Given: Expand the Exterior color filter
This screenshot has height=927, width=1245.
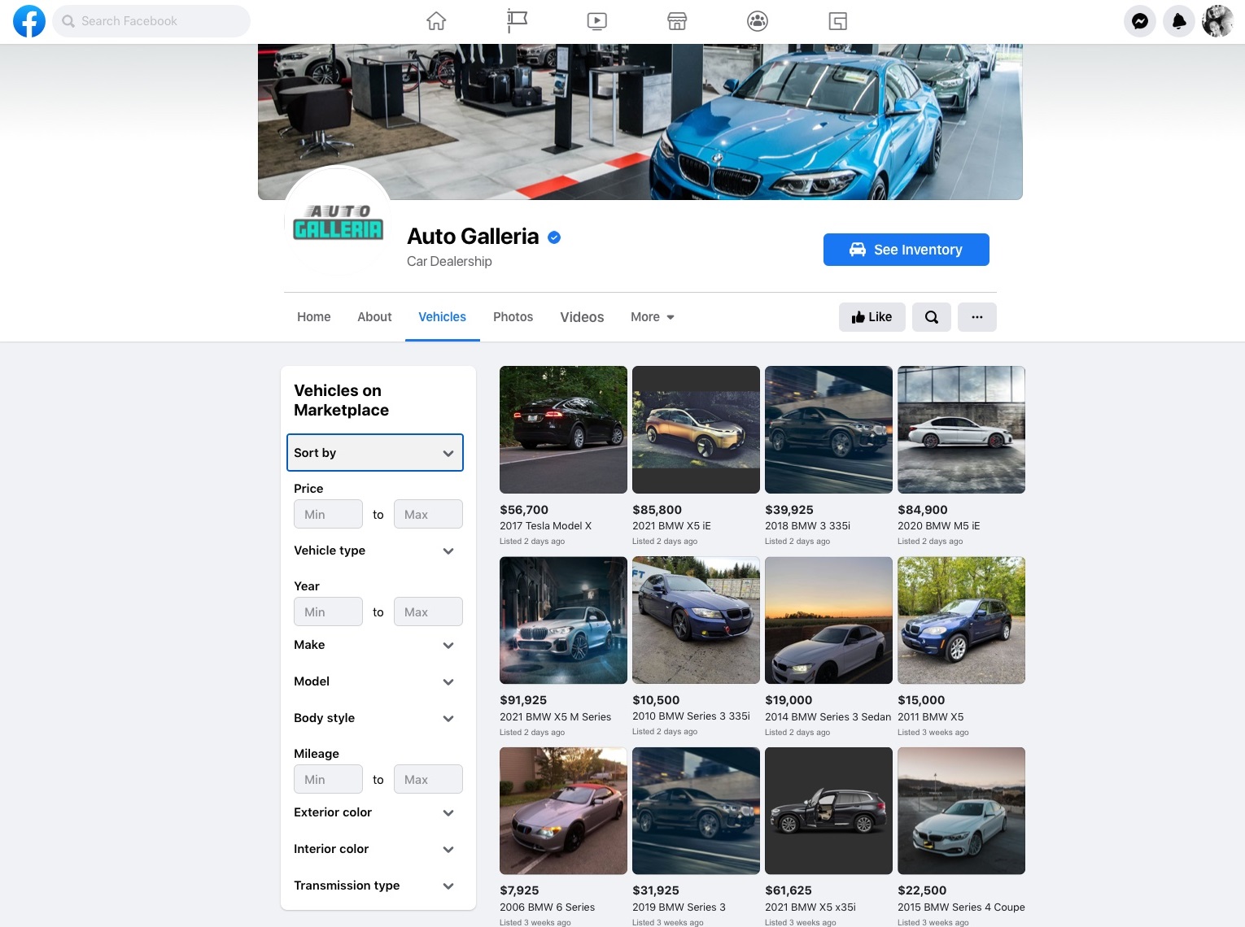Looking at the screenshot, I should (375, 812).
